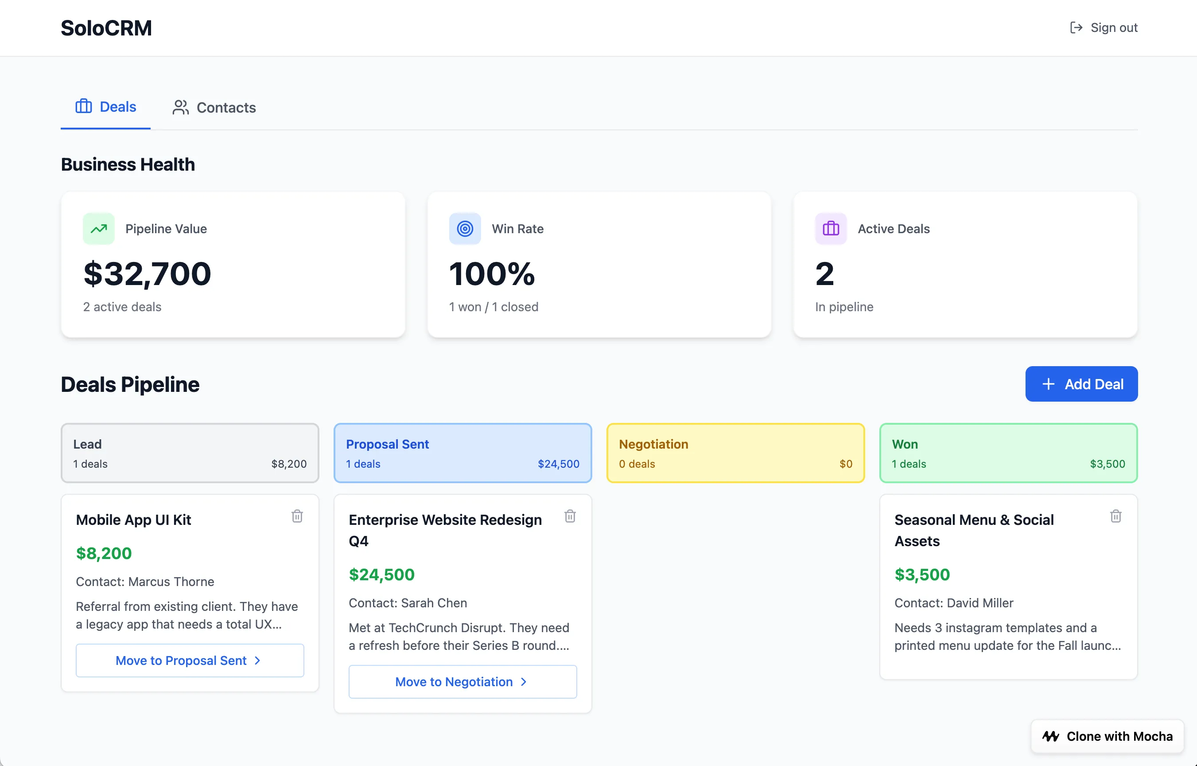Click Move to Proposal Sent

[190, 660]
